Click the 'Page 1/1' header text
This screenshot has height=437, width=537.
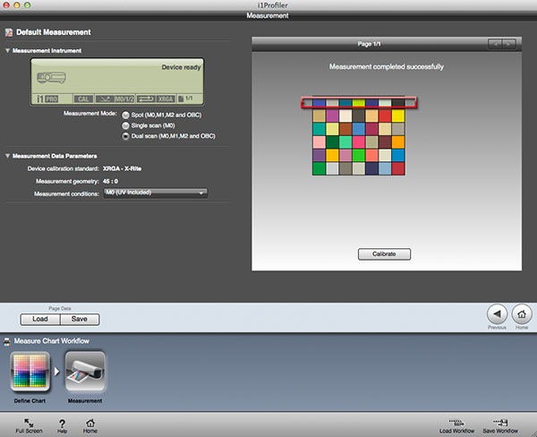[369, 44]
